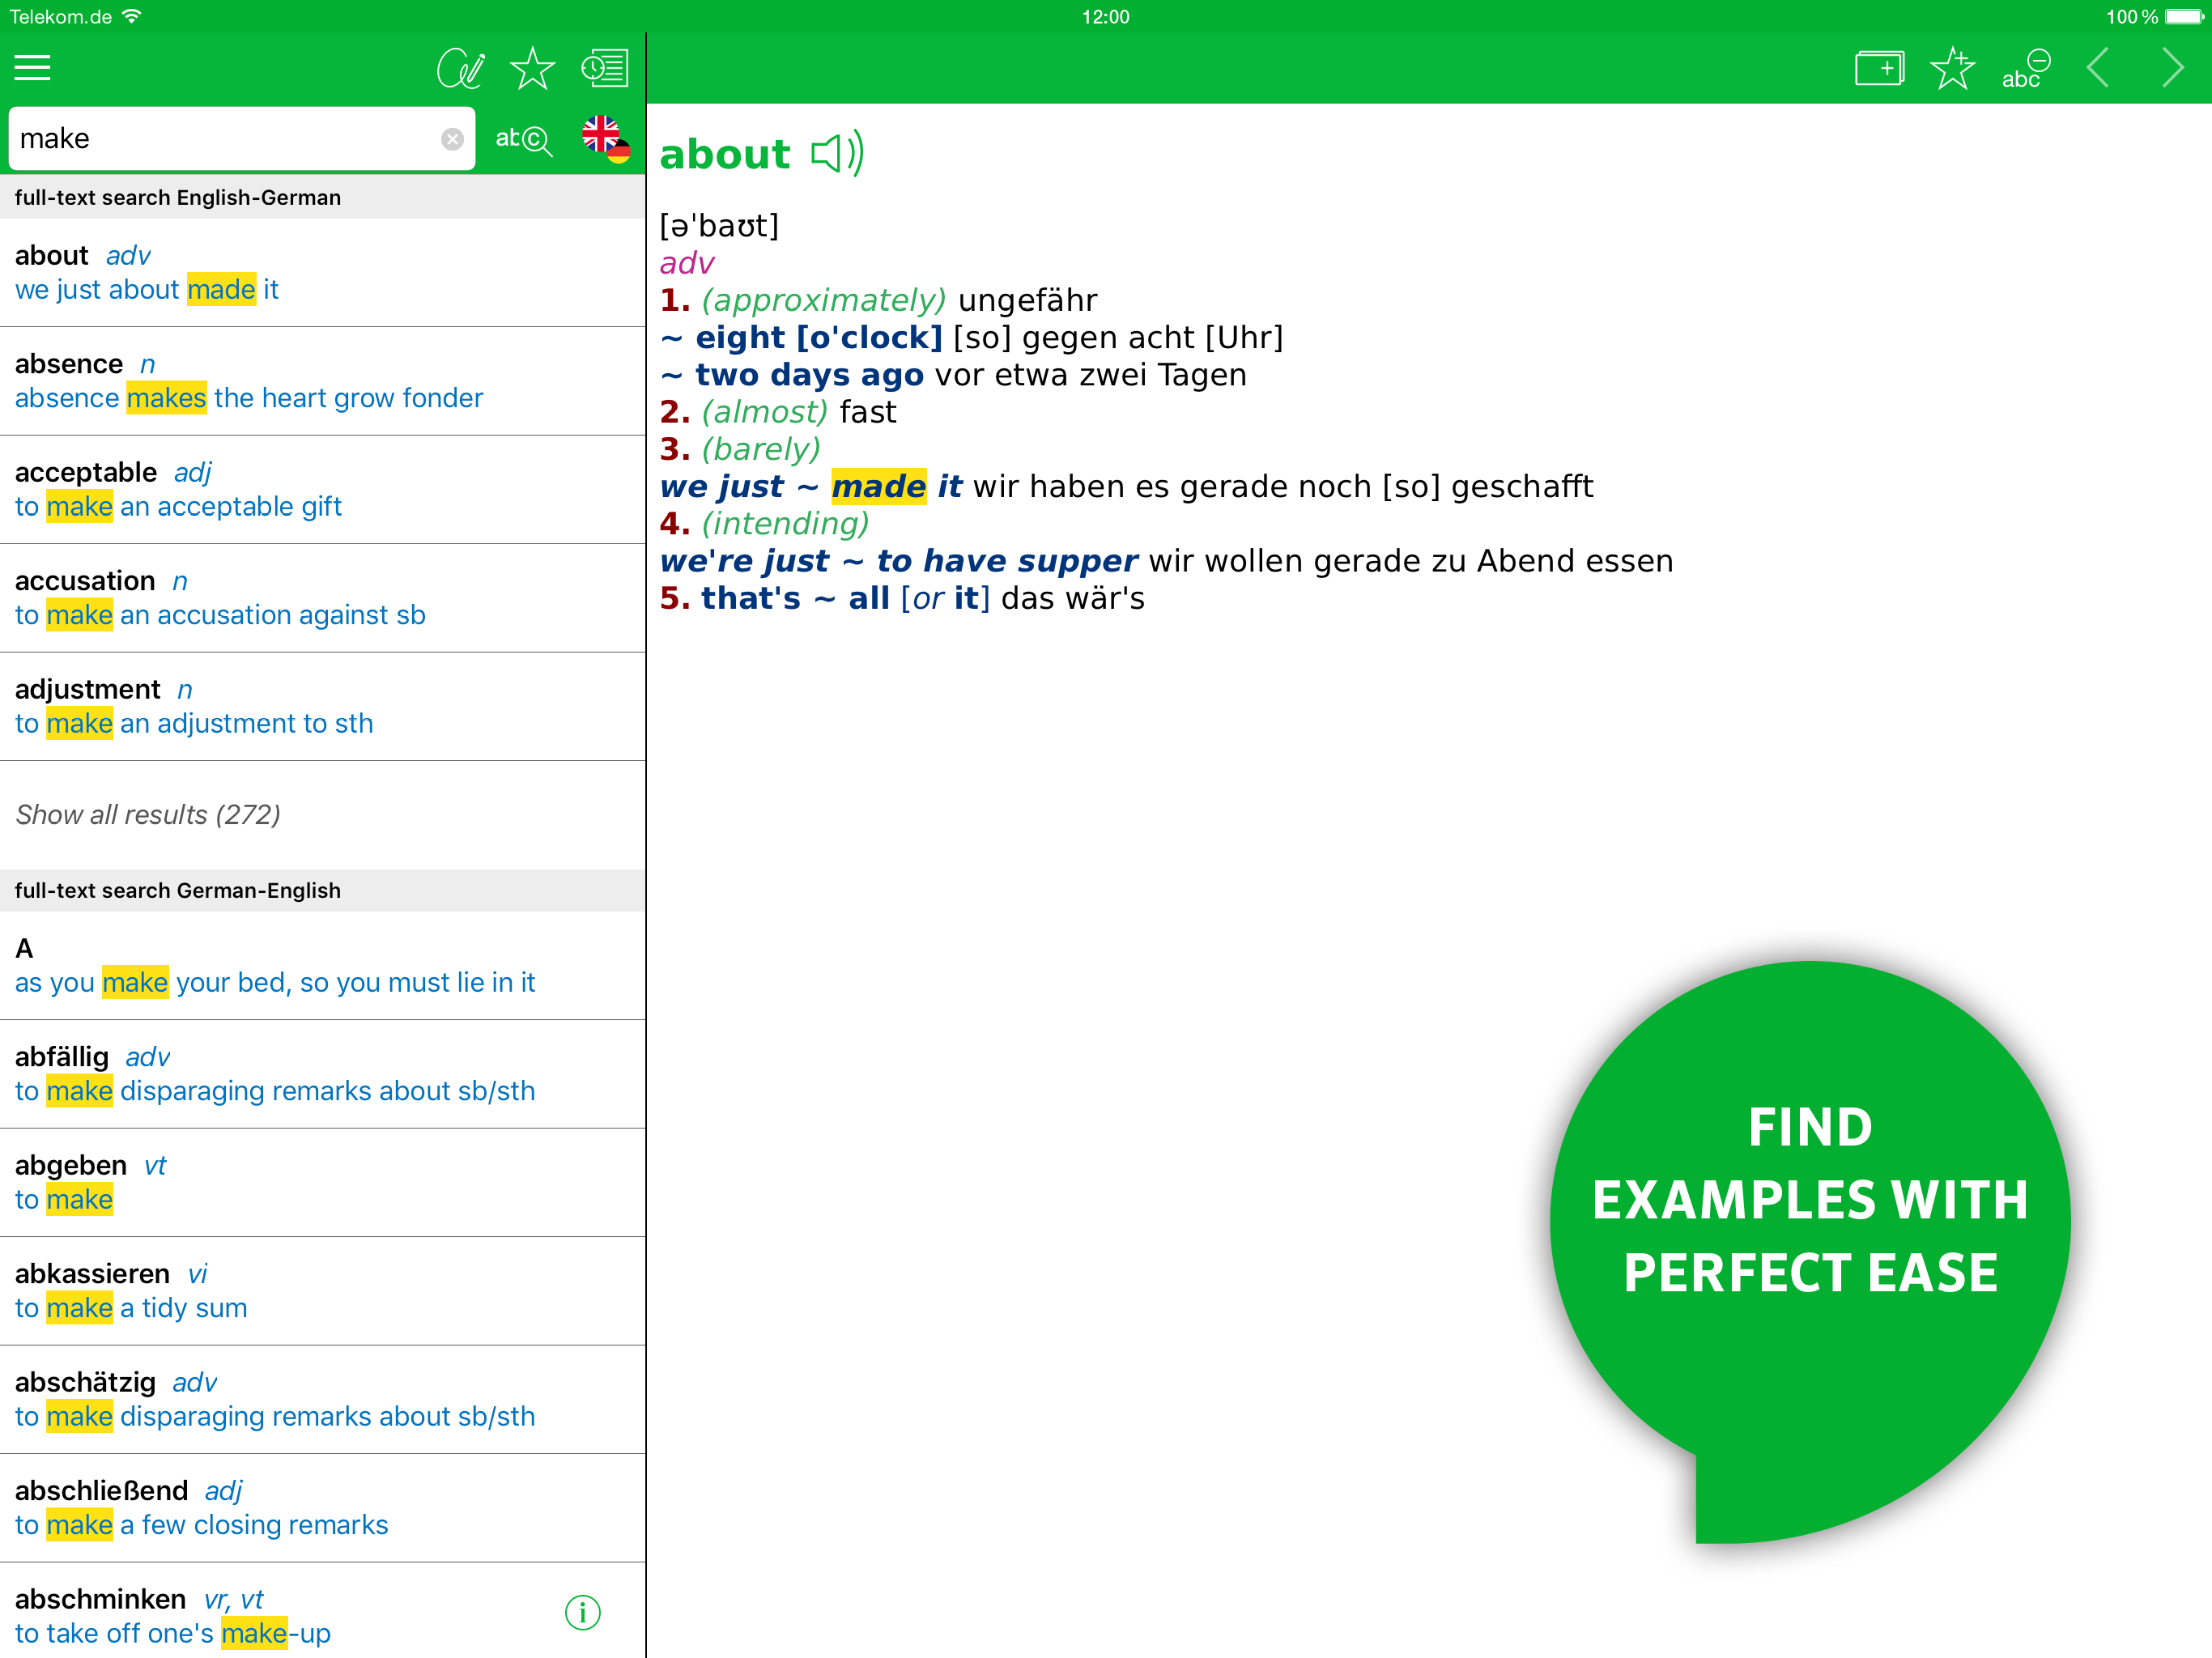This screenshot has width=2212, height=1658.
Task: Tap info icon next to abschminken
Action: tap(582, 1612)
